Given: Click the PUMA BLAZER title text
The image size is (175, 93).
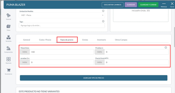Looking at the screenshot, I should 16,5.
